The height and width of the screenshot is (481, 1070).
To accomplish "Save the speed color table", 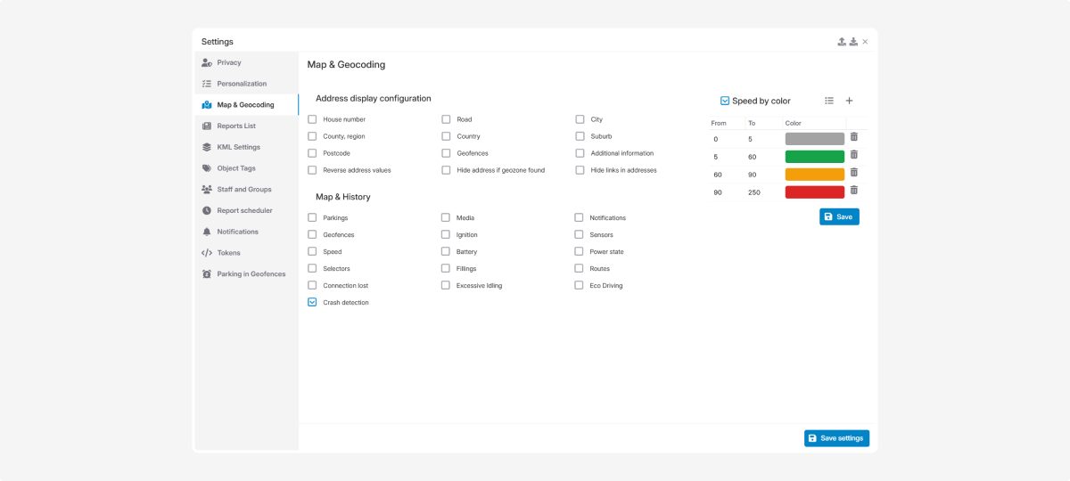I will (x=839, y=216).
